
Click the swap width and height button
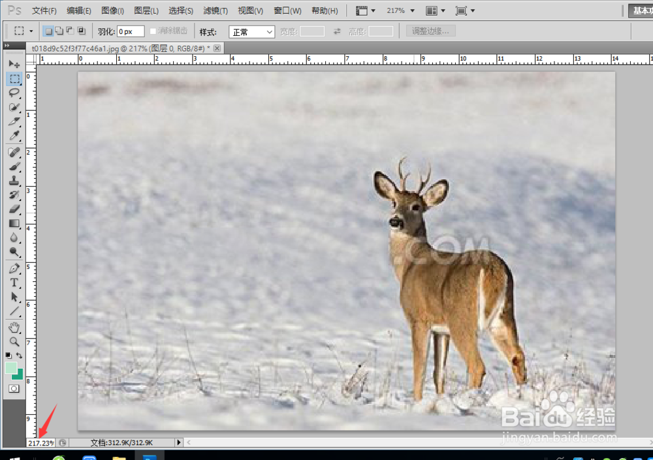point(337,31)
